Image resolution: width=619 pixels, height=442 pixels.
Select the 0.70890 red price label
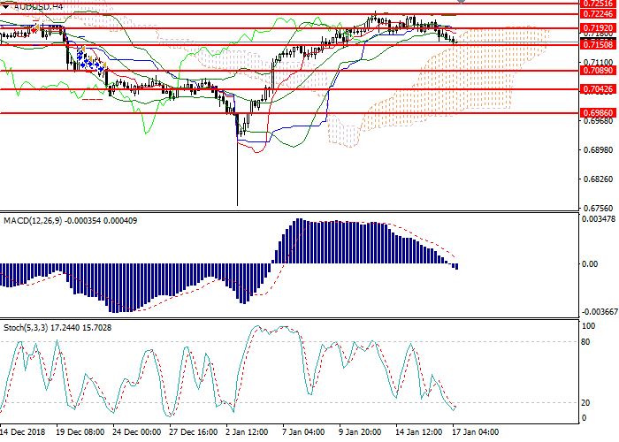click(596, 71)
